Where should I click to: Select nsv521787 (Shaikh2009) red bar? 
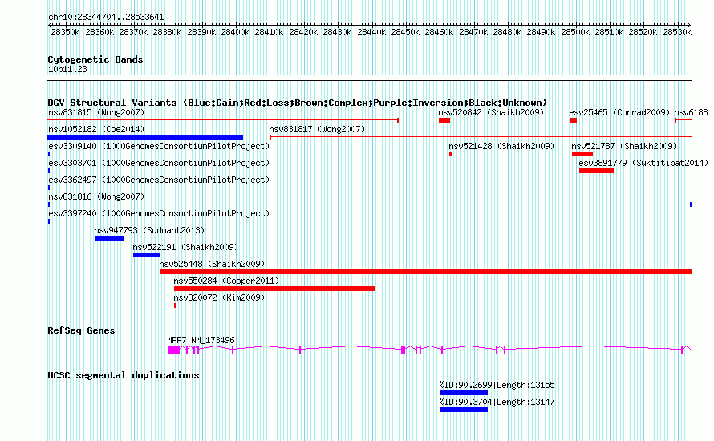pos(582,154)
